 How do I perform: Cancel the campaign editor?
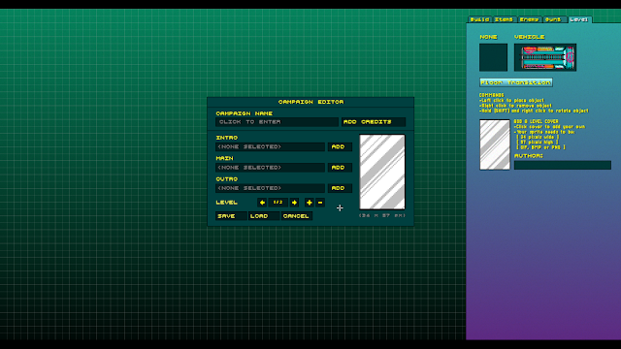click(297, 216)
